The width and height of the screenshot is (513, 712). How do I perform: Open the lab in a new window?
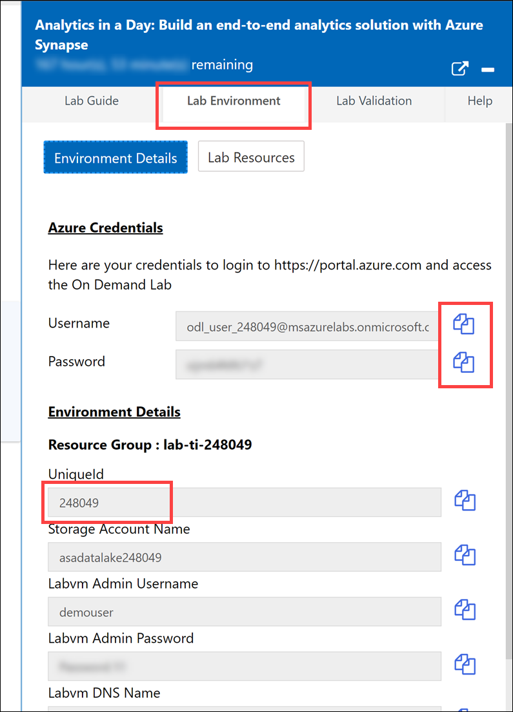click(x=459, y=69)
